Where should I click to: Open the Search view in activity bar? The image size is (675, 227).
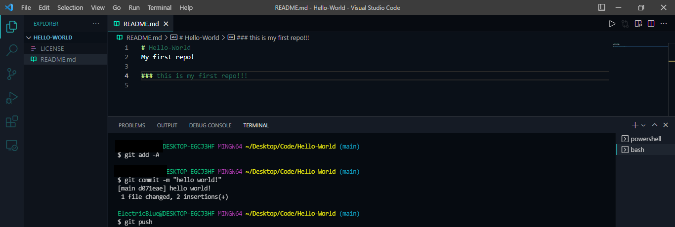click(x=11, y=50)
